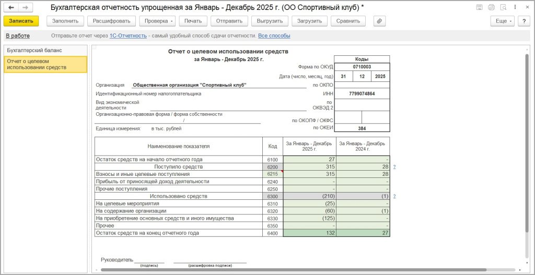Click the 2025 value cell for code 6215

pos(309,174)
